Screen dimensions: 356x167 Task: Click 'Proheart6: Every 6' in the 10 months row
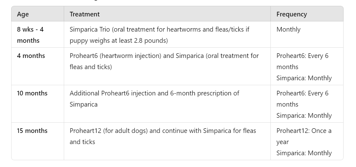[x=302, y=93]
